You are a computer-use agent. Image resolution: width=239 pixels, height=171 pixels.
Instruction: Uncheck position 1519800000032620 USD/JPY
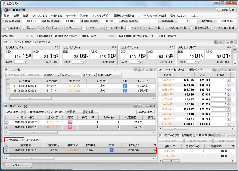7,127
